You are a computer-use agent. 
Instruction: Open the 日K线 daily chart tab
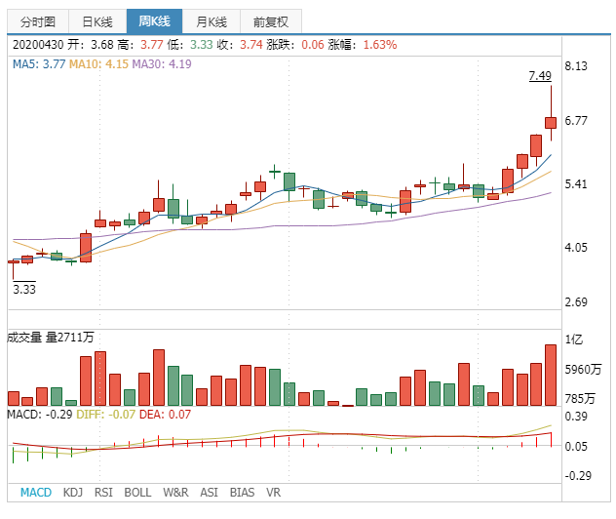97,21
